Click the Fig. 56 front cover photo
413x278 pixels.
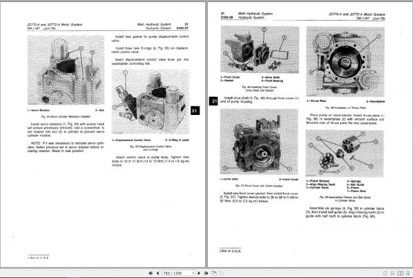pos(260,50)
